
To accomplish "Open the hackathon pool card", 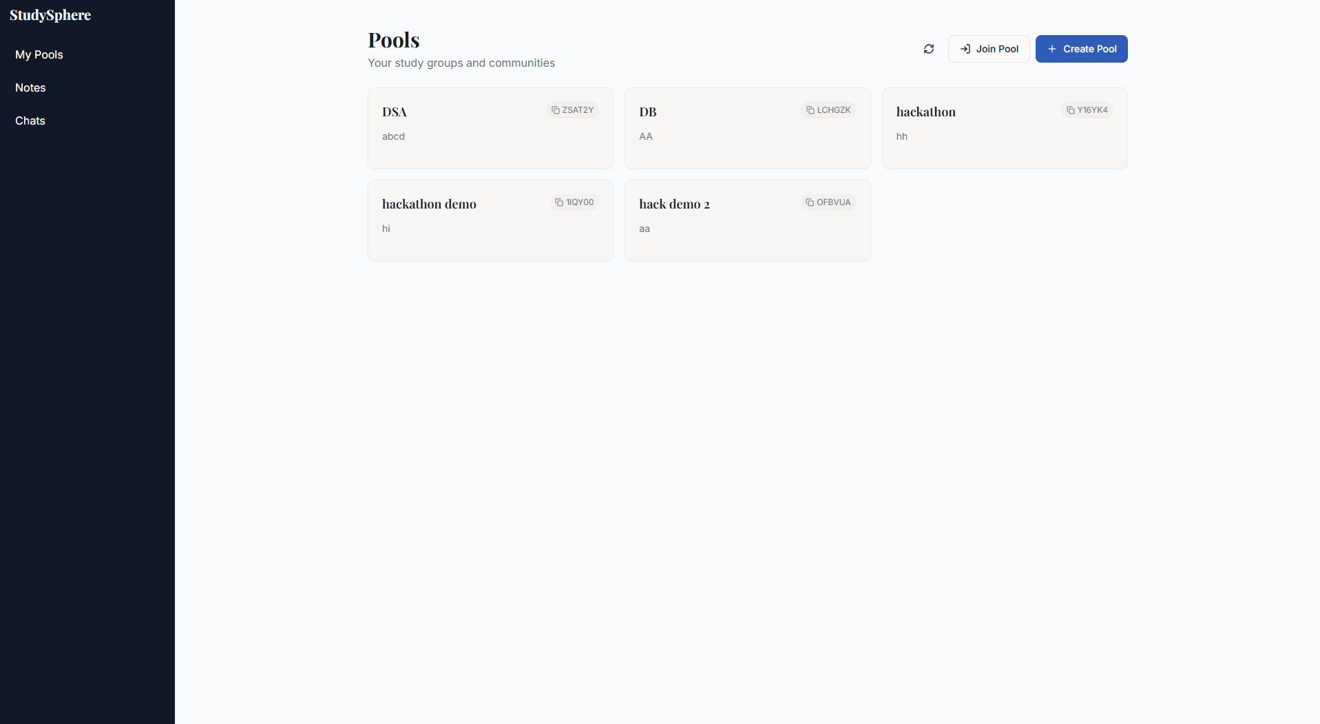I will pos(1005,128).
